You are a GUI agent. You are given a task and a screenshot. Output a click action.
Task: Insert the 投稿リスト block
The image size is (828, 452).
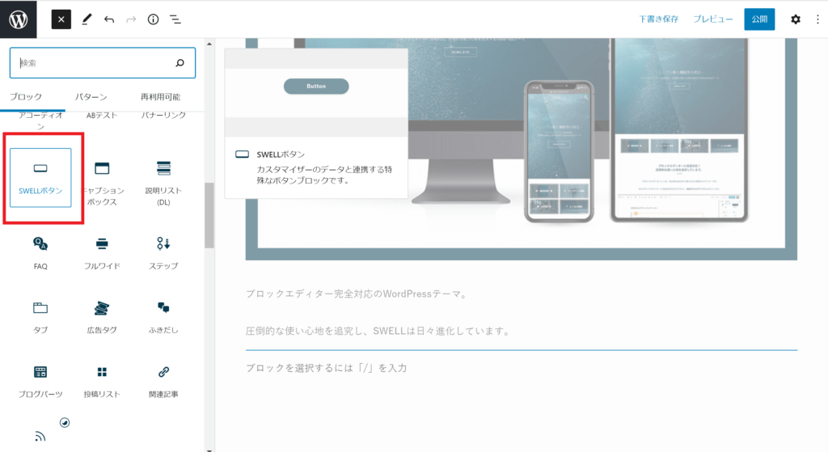click(x=102, y=382)
